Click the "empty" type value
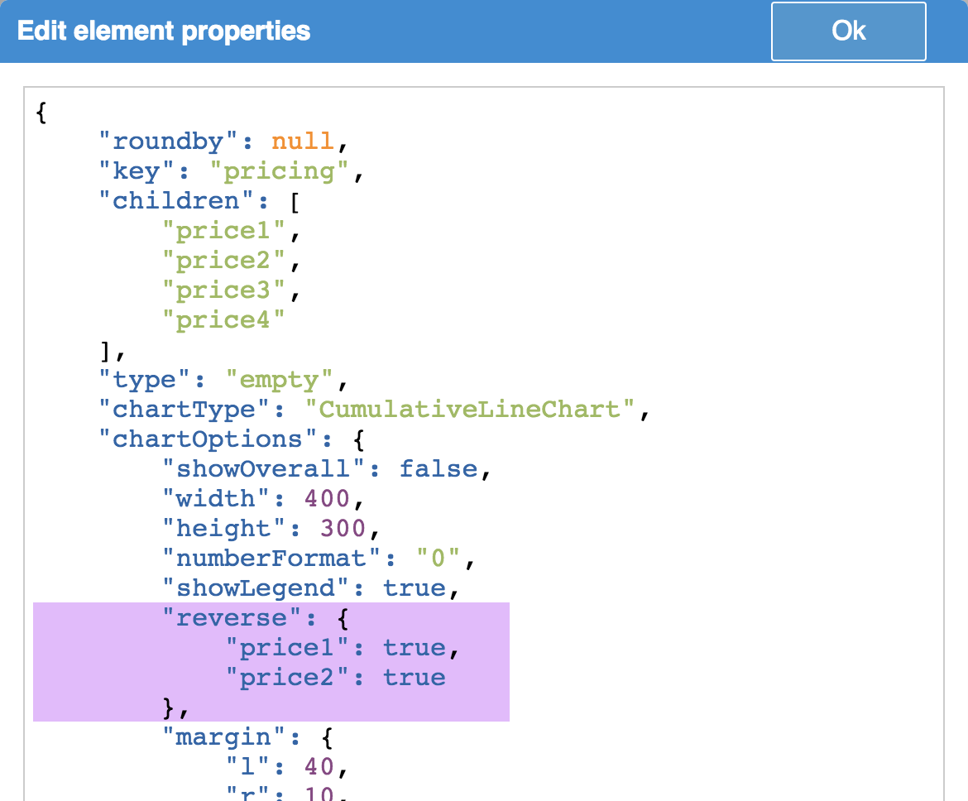Viewport: 968px width, 801px height. (280, 380)
